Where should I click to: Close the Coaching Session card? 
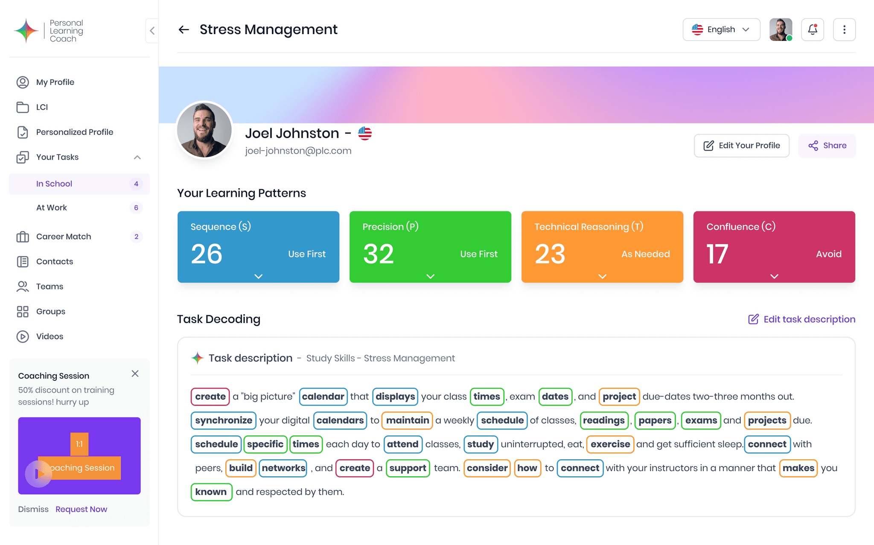point(135,373)
